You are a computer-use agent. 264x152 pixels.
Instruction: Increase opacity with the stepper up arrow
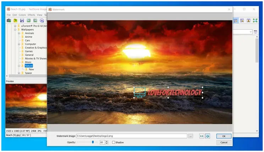tap(107, 141)
